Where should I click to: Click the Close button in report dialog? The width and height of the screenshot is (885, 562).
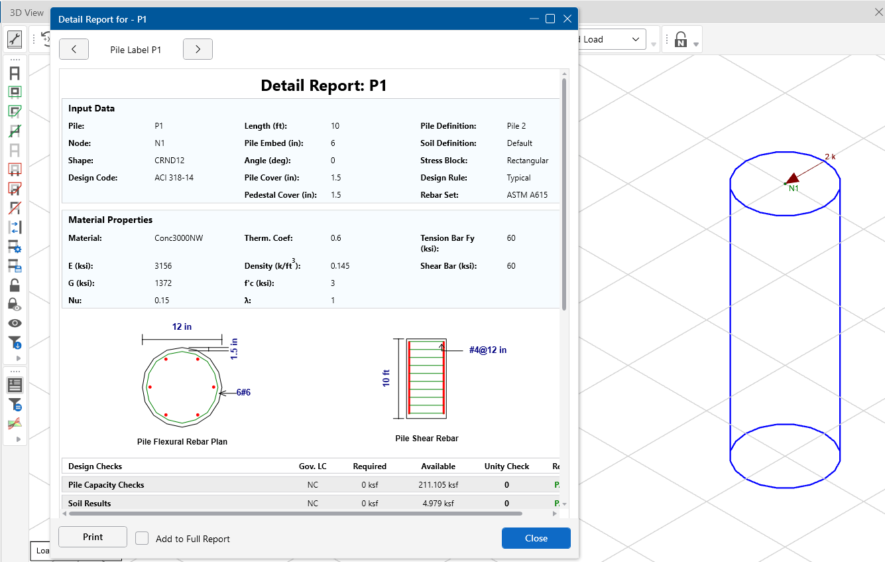(536, 538)
